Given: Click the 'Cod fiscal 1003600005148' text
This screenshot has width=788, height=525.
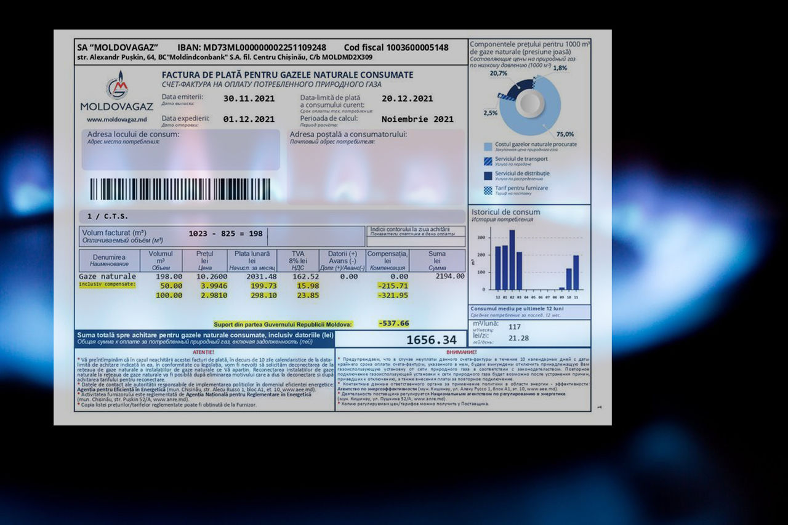Looking at the screenshot, I should (x=396, y=47).
